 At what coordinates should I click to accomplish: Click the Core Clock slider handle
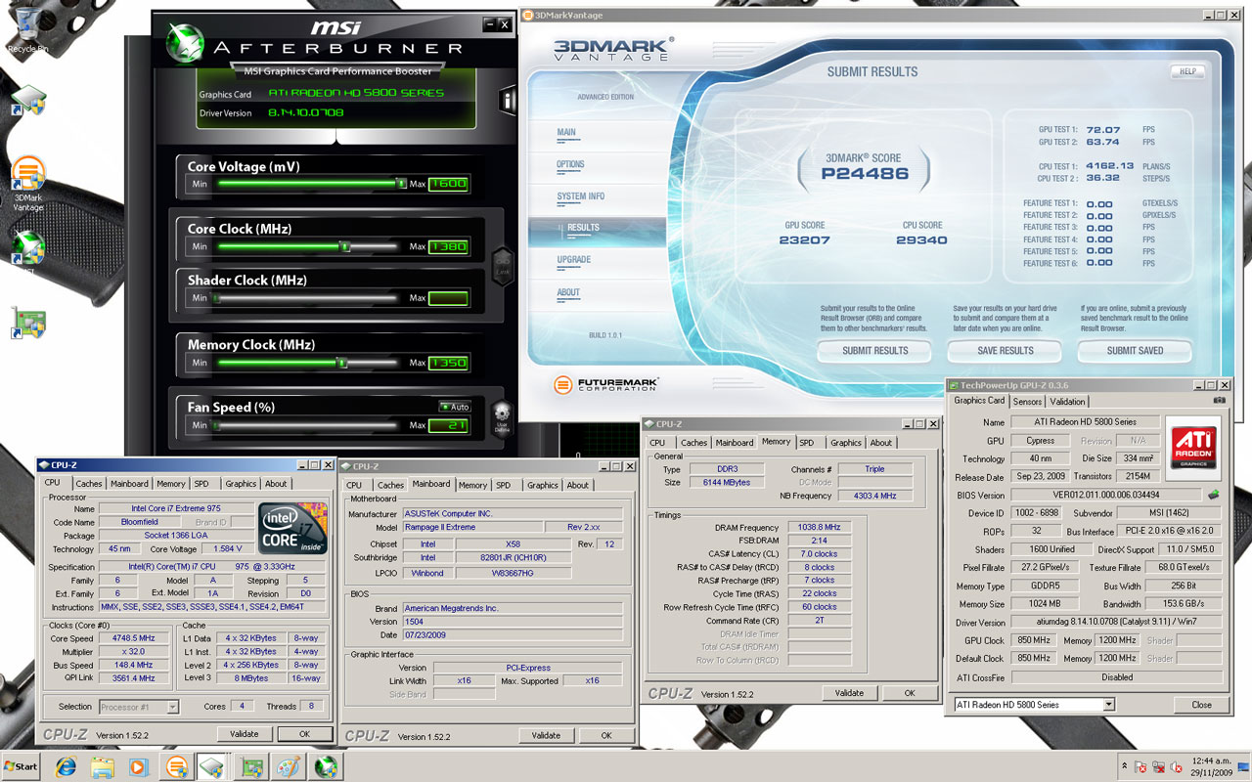pyautogui.click(x=344, y=246)
